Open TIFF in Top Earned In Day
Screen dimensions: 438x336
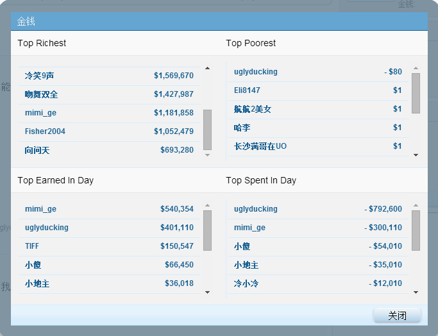click(x=32, y=246)
